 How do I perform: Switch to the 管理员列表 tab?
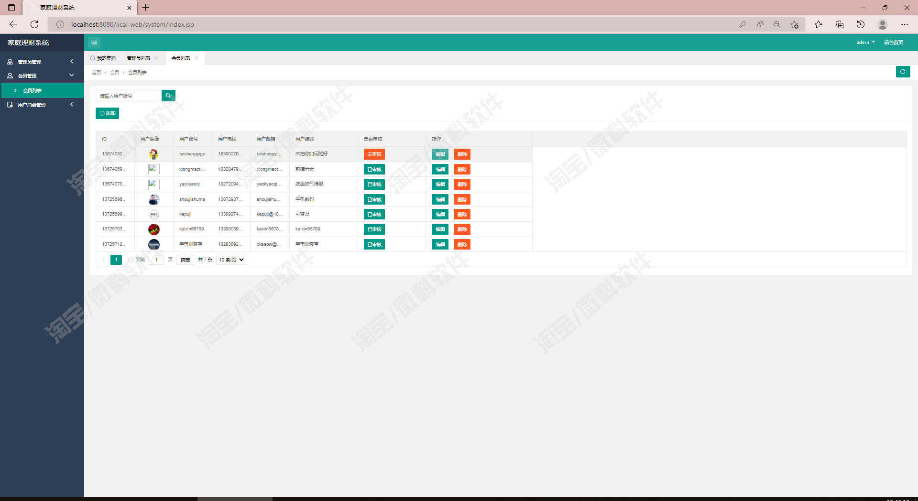coord(139,58)
